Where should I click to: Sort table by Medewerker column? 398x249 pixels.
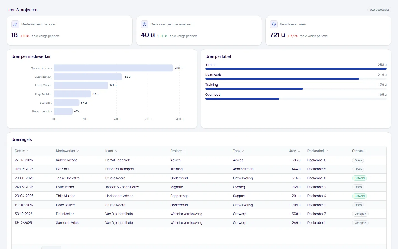tap(68, 151)
